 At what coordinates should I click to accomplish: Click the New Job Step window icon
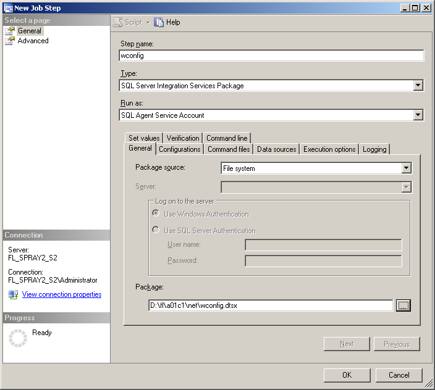coord(8,8)
